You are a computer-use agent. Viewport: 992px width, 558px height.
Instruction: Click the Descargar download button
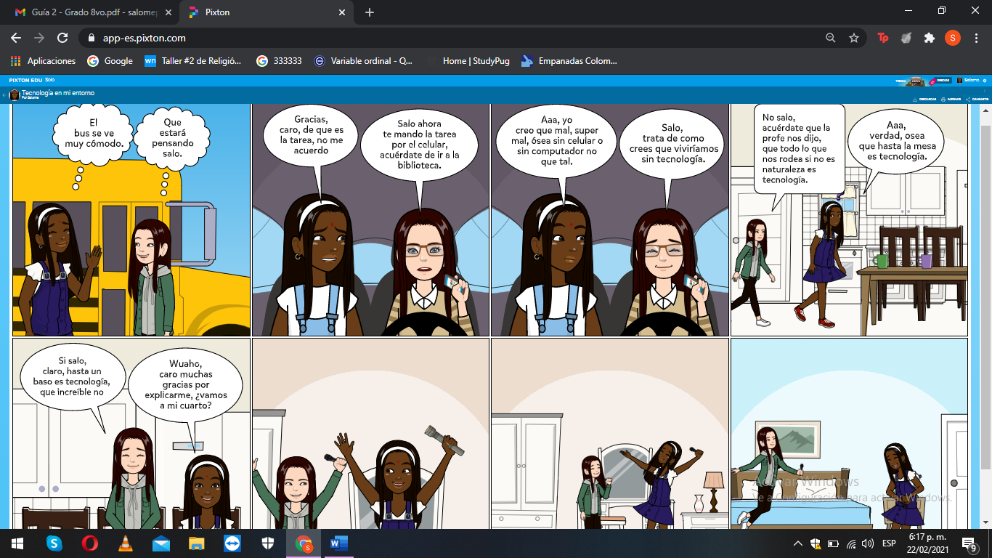pos(924,99)
